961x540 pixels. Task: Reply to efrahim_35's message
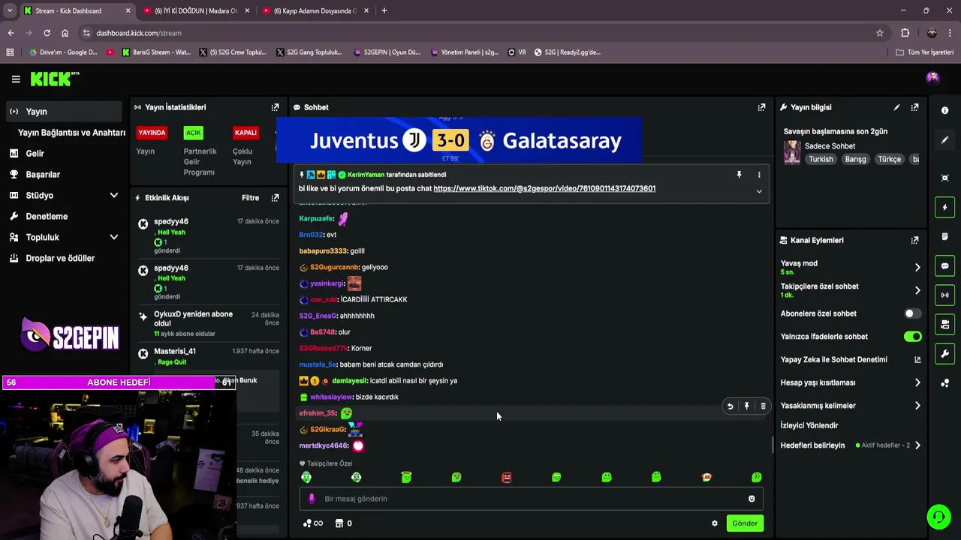pos(730,406)
